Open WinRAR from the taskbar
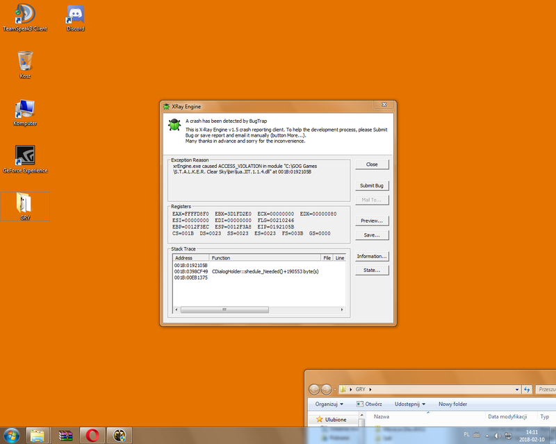 click(x=66, y=435)
